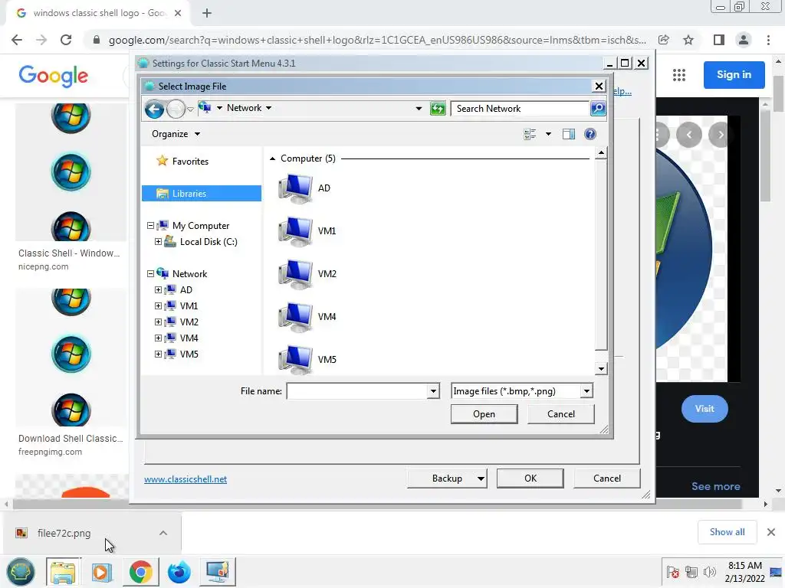This screenshot has height=588, width=785.
Task: Select VM4 in the navigation tree
Action: pos(189,338)
